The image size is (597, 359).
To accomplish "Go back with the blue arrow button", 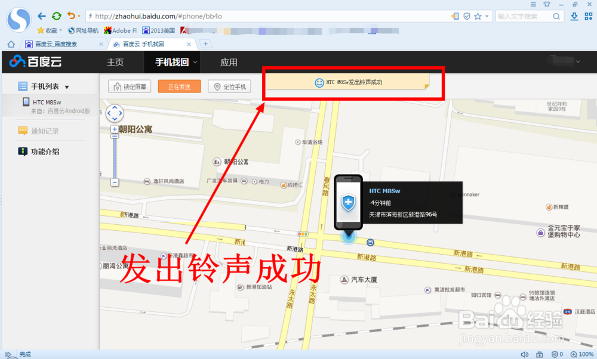I will coord(42,16).
